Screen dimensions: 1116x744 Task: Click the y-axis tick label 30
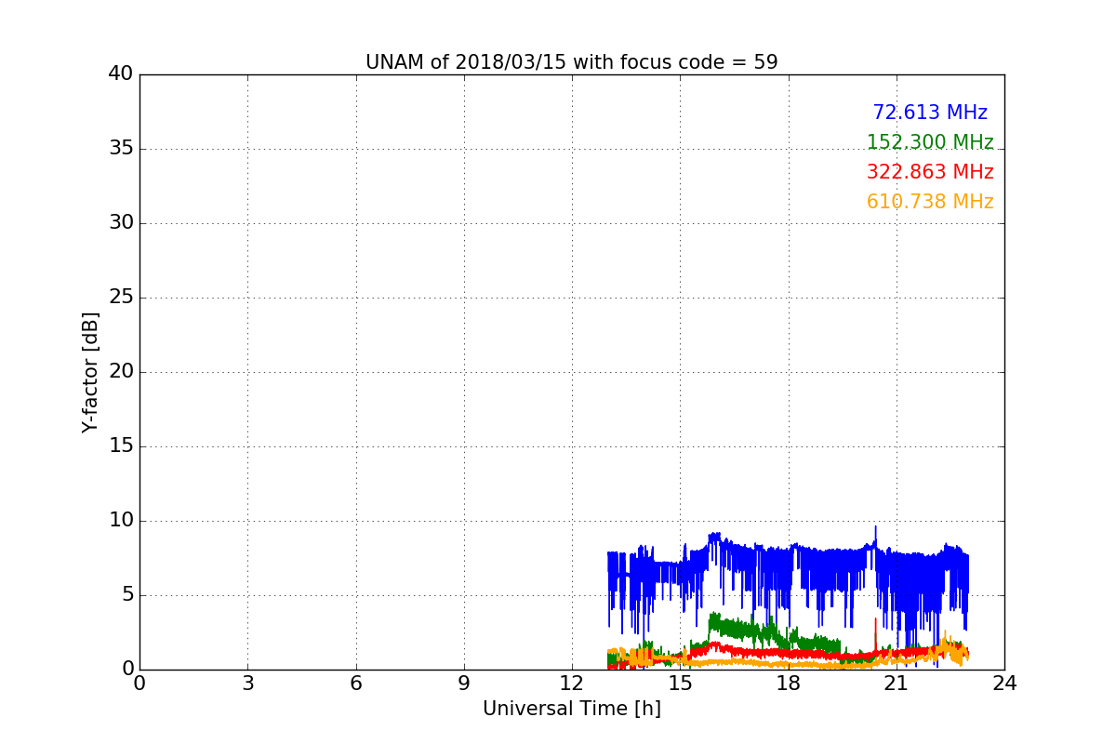point(121,223)
